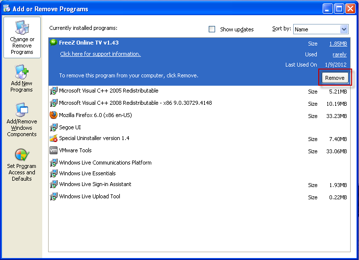The image size is (359, 260).
Task: Click the 1.85MB size link
Action: pyautogui.click(x=338, y=44)
